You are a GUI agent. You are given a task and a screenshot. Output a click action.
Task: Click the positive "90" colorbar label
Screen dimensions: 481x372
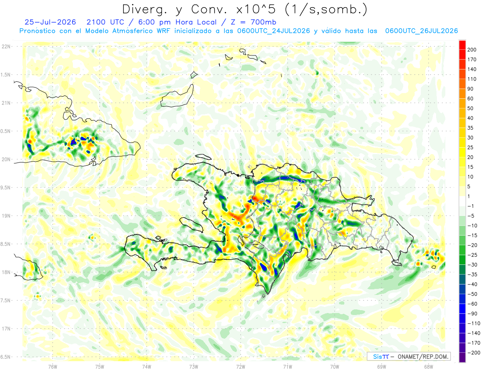click(471, 89)
